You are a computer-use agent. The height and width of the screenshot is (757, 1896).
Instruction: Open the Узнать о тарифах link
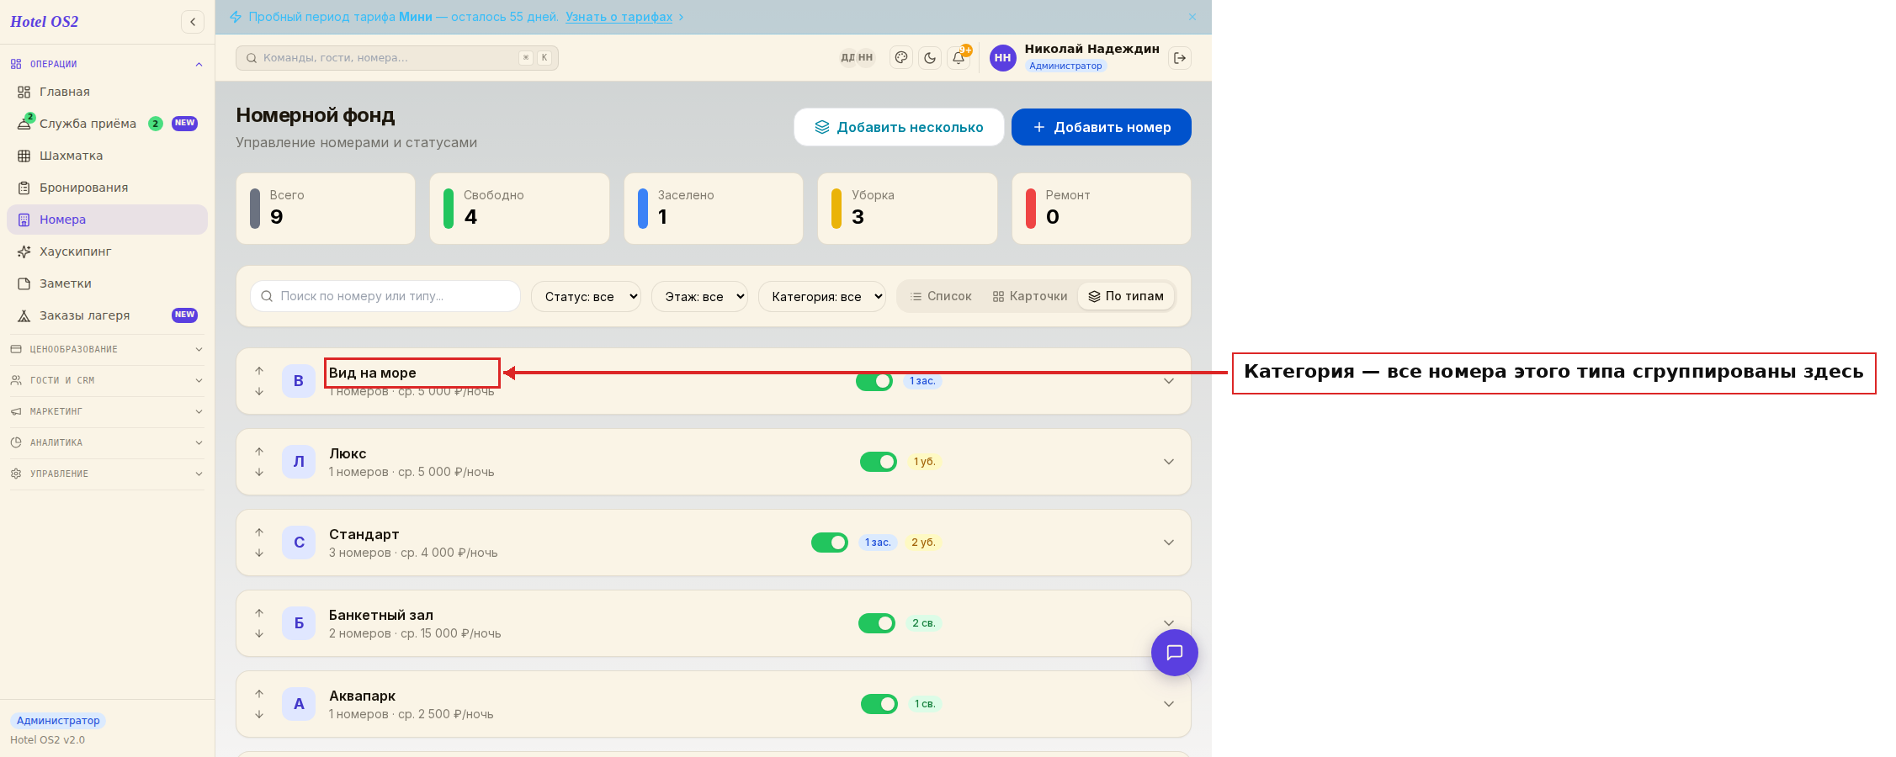[x=619, y=17]
